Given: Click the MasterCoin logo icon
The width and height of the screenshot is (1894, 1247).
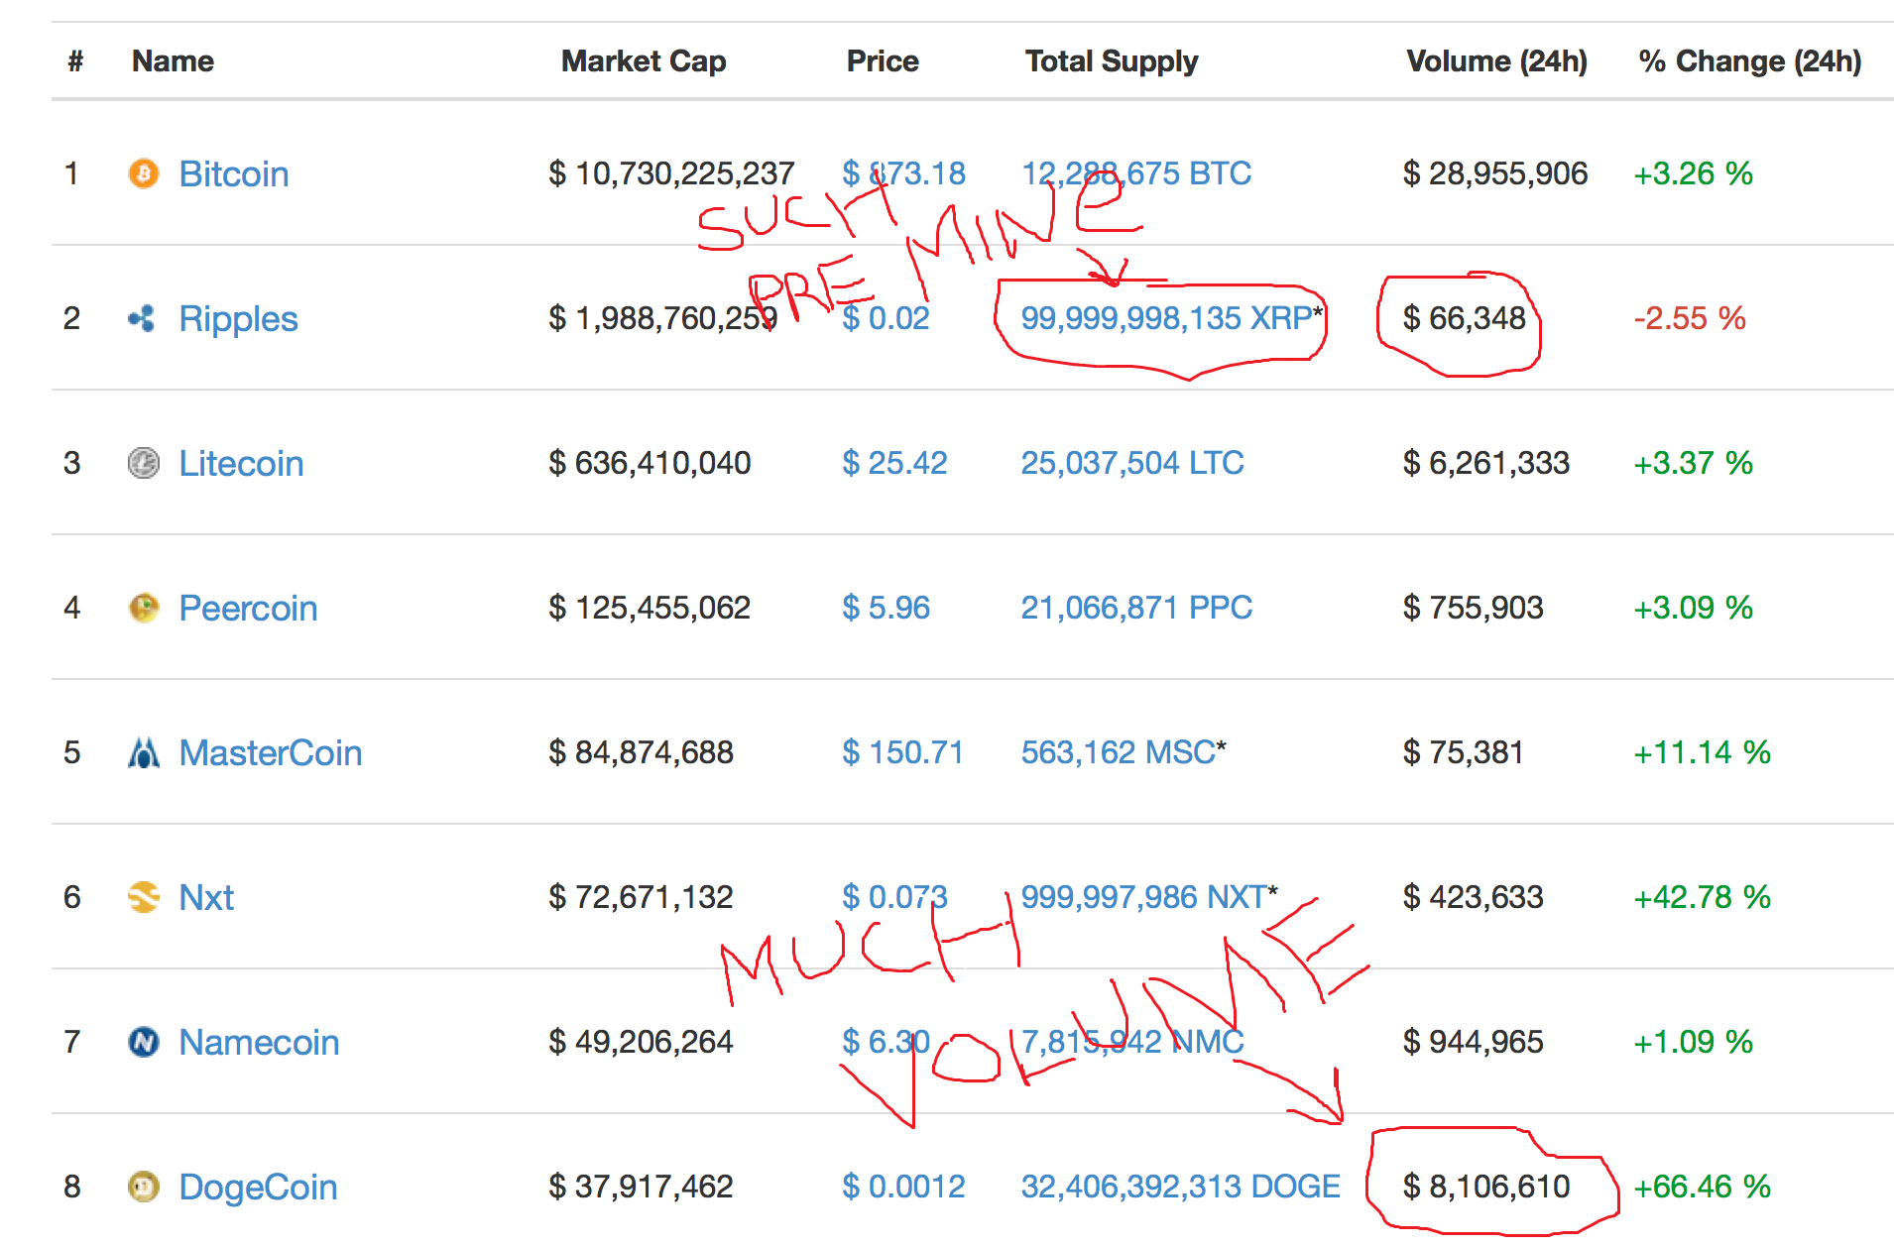Looking at the screenshot, I should click(144, 752).
